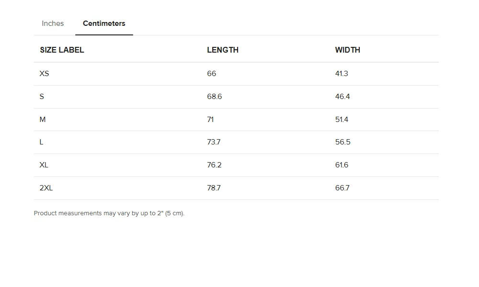Screen dimensions: 479x287
Task: Select the XL size row label
Action: (x=44, y=165)
